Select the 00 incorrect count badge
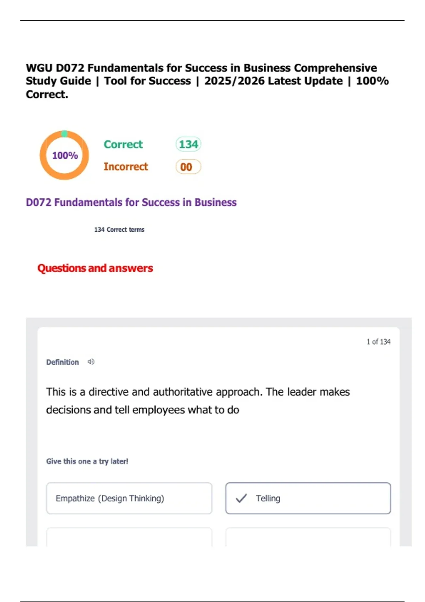This screenshot has width=425, height=602. click(188, 167)
